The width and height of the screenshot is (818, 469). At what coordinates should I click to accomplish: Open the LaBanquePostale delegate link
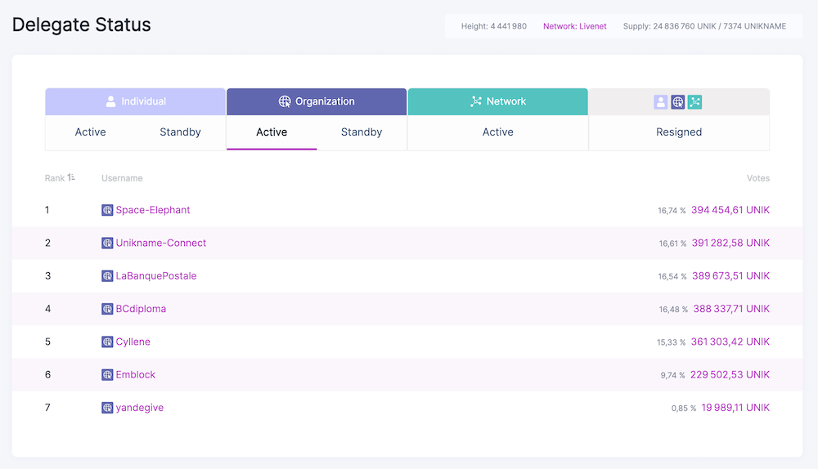click(156, 276)
